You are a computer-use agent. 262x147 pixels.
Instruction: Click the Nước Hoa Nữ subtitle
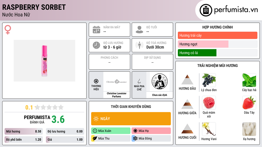(16, 15)
